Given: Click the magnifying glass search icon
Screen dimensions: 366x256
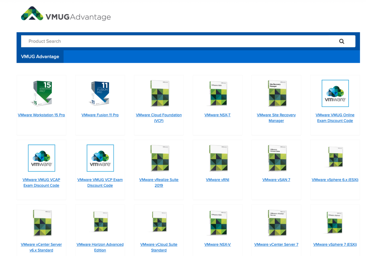Looking at the screenshot, I should [x=341, y=41].
